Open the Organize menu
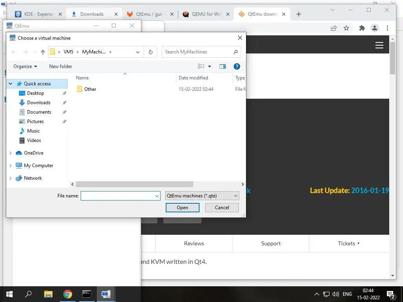 pyautogui.click(x=25, y=66)
